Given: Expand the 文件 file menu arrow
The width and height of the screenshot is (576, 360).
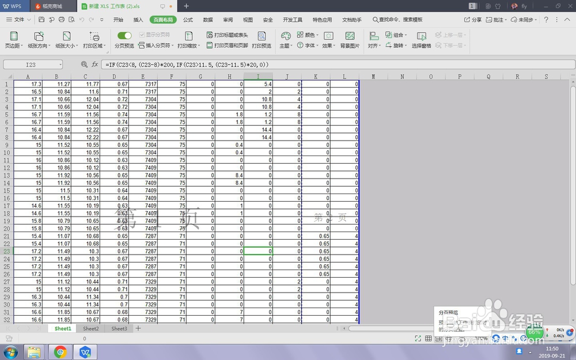Looking at the screenshot, I should click(29, 20).
